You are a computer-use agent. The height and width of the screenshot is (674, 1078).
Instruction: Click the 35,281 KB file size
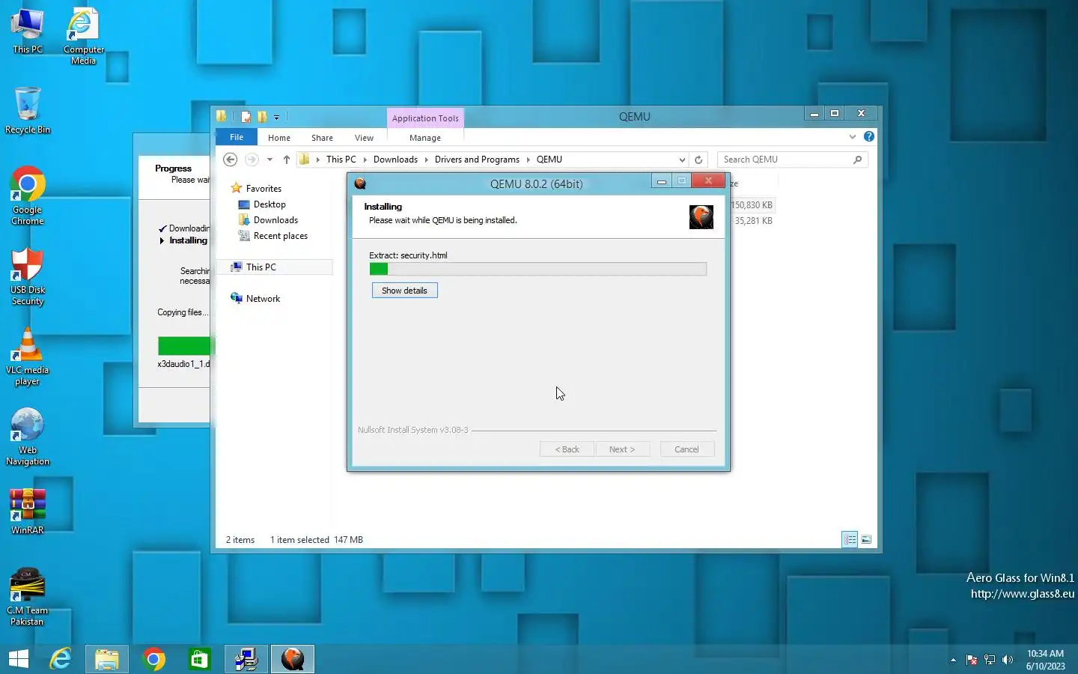click(753, 221)
